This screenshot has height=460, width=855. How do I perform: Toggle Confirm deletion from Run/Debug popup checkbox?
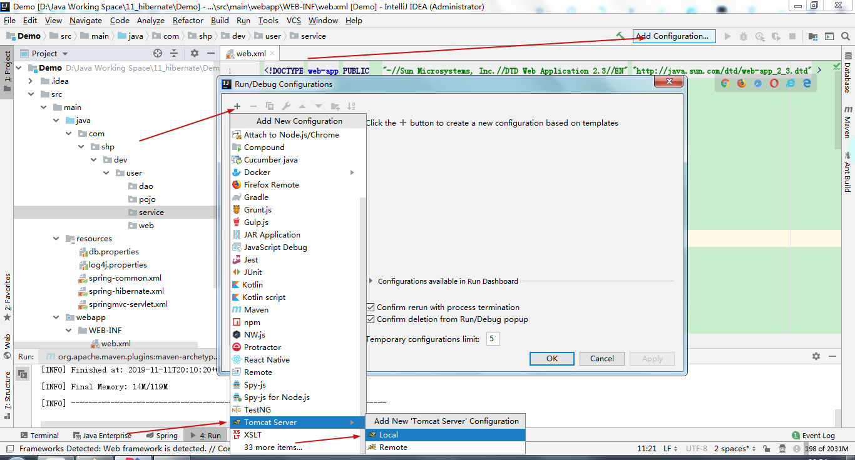(371, 319)
